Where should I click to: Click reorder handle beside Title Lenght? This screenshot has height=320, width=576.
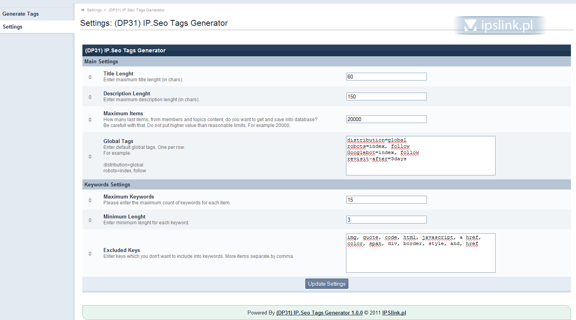(x=90, y=77)
